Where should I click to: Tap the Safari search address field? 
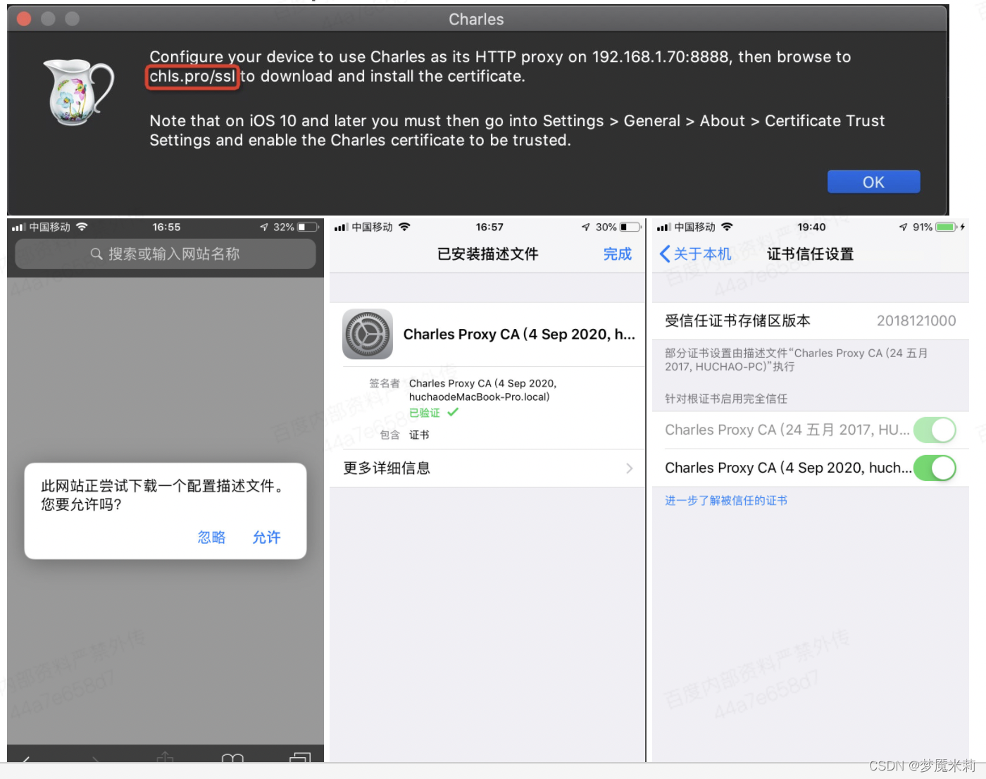click(166, 254)
